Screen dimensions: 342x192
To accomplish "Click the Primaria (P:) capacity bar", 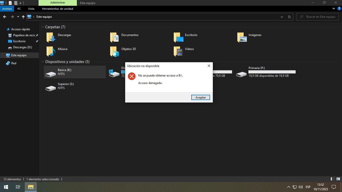I will click(272, 72).
